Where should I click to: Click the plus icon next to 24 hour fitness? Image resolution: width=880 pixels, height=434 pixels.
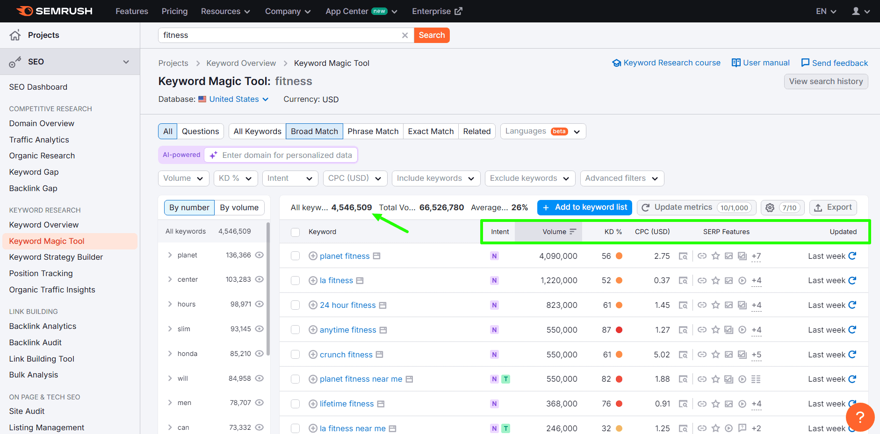(312, 305)
